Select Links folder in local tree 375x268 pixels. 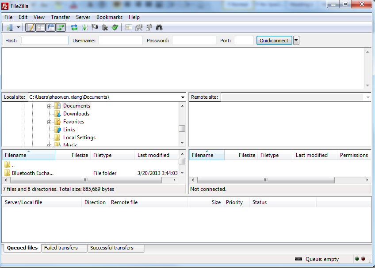[69, 130]
